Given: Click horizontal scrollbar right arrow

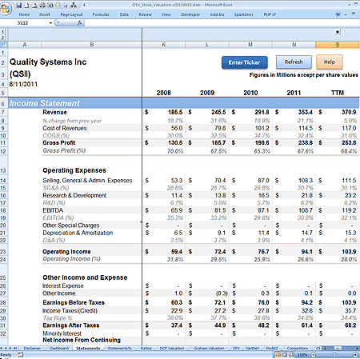Looking at the screenshot, I should 358,348.
